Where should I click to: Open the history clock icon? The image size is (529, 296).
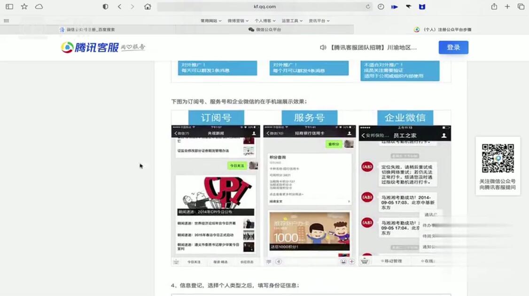pos(381,7)
